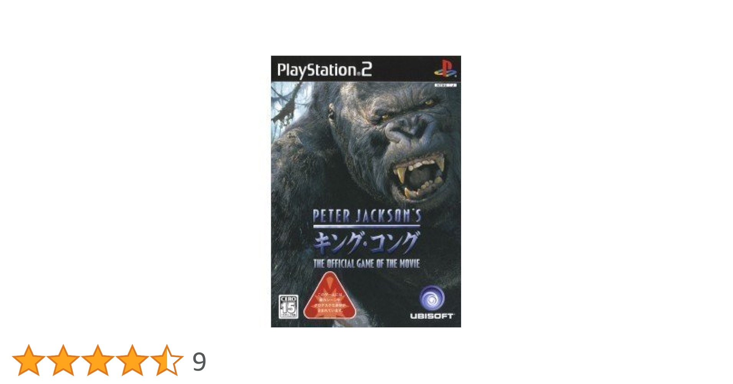Click THE OFFICIAL GAME OF THE MOVIE text
This screenshot has height=384, width=733.
pyautogui.click(x=366, y=263)
